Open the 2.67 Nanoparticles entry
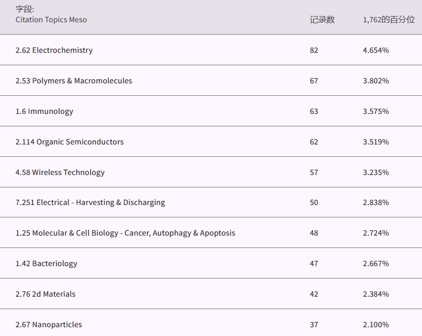The height and width of the screenshot is (336, 422). [x=49, y=325]
